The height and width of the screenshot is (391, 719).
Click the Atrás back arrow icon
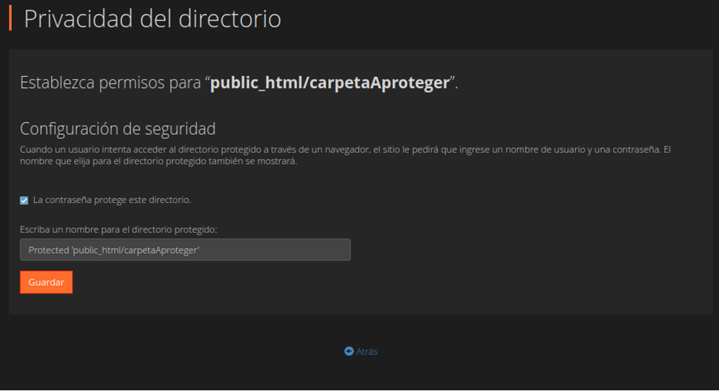pos(349,351)
